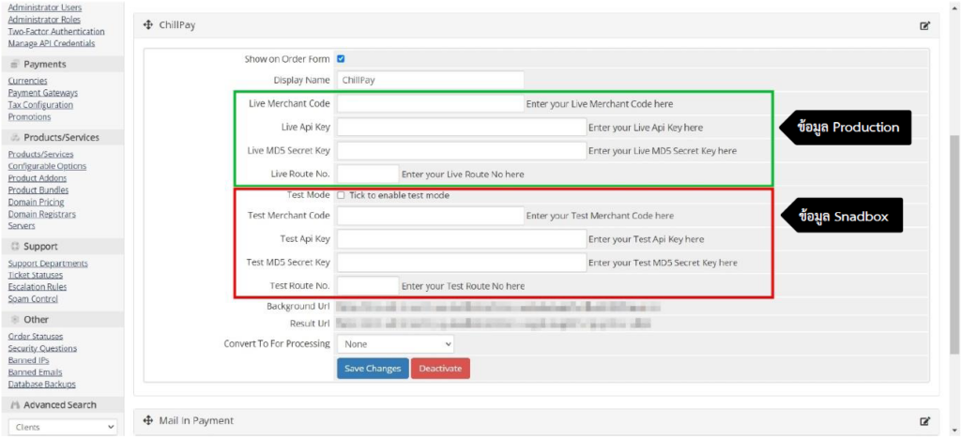The image size is (961, 439).
Task: Open the Domain Pricing link
Action: pyautogui.click(x=36, y=202)
